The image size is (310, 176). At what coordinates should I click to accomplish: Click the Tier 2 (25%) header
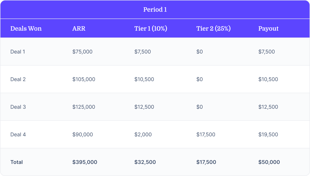pyautogui.click(x=213, y=28)
